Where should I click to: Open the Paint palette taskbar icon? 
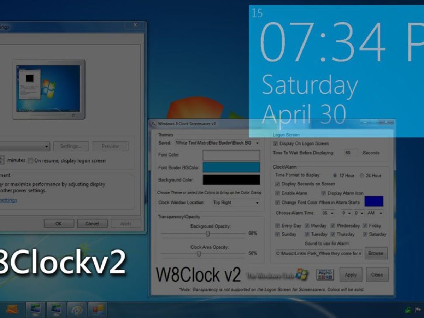click(77, 310)
